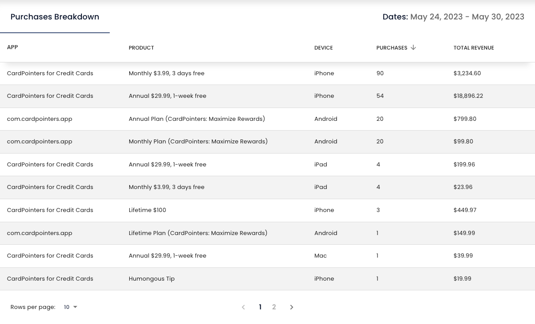Click Annual $29.99 product in $18,896.22 row
The image size is (535, 324).
[167, 96]
